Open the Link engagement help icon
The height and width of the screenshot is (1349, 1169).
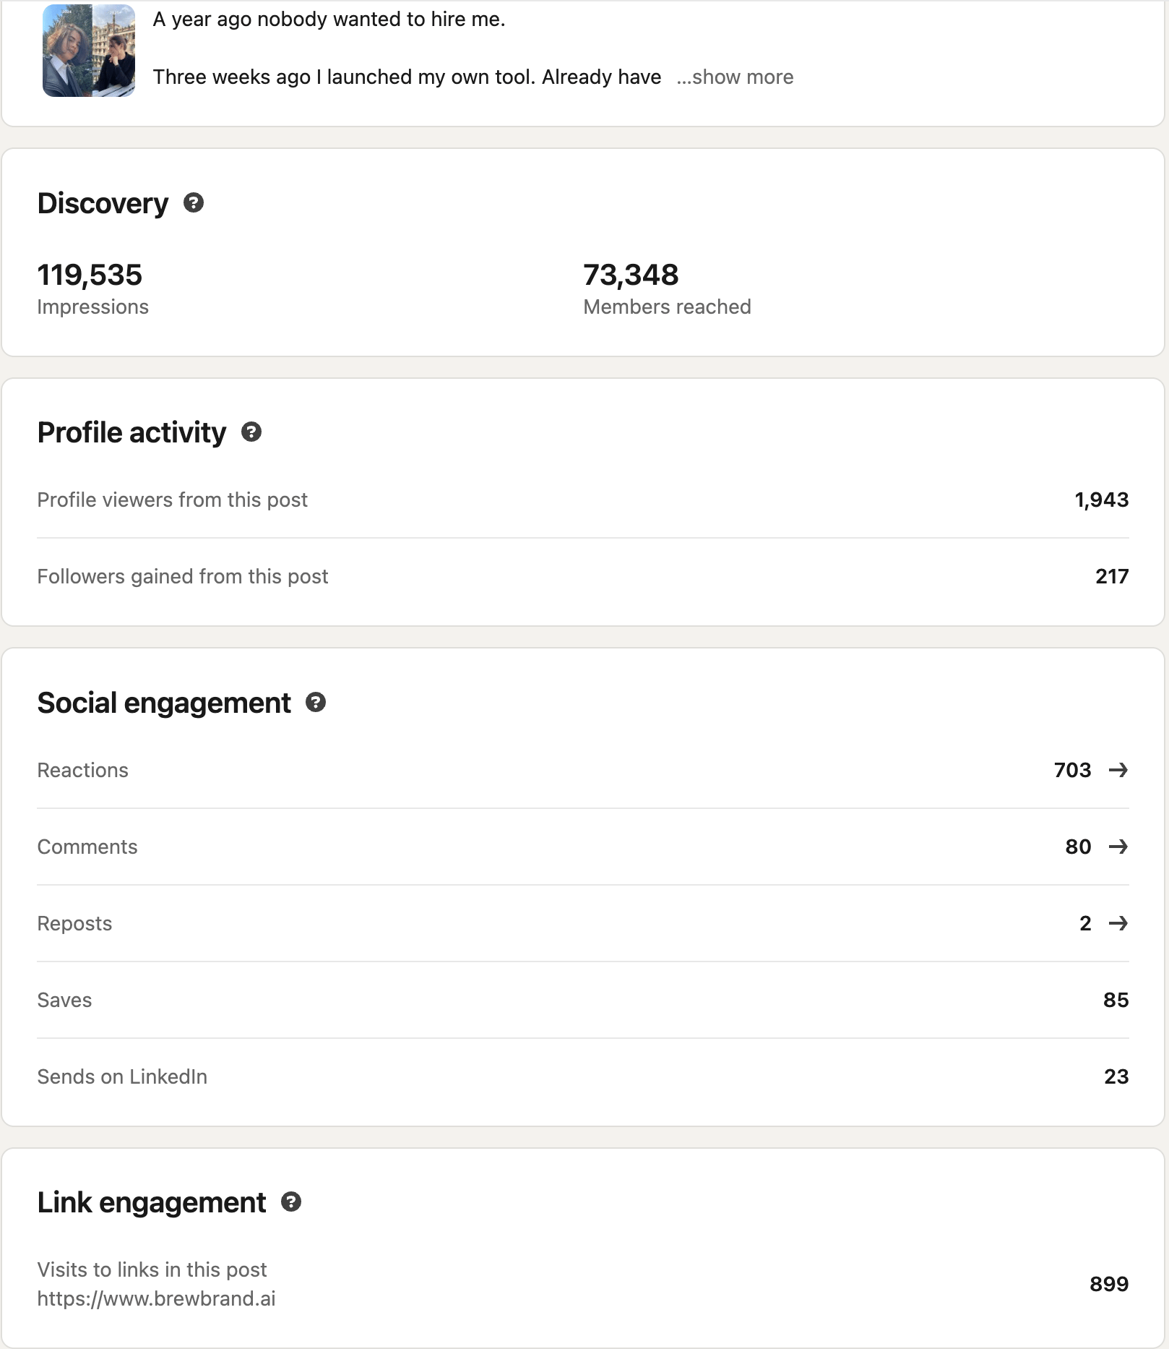(291, 1202)
